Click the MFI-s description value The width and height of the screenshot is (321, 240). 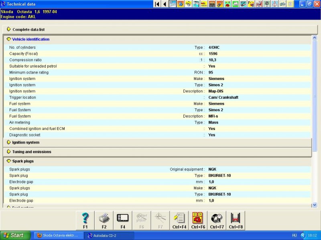tap(213, 116)
